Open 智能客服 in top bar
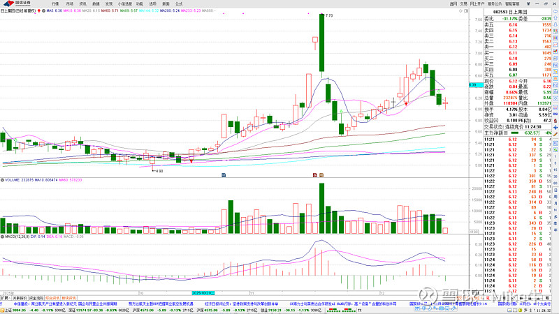The width and height of the screenshot is (559, 314). (512, 4)
